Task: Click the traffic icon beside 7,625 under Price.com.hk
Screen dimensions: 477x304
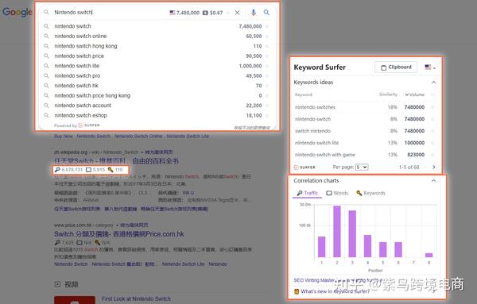Action: click(57, 243)
